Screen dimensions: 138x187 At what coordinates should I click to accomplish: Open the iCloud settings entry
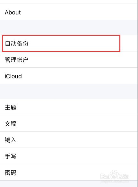pyautogui.click(x=69, y=76)
